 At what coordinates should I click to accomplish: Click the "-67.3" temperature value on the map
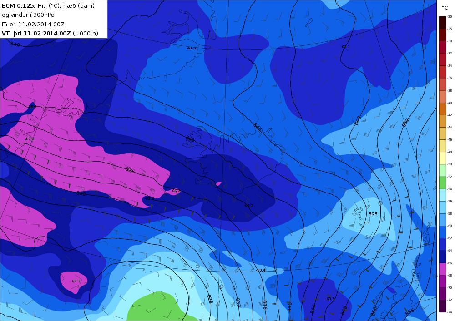[x=76, y=281]
